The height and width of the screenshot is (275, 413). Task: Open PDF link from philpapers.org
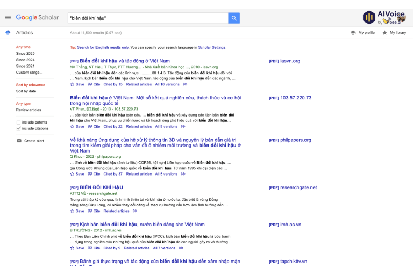coord(290,140)
